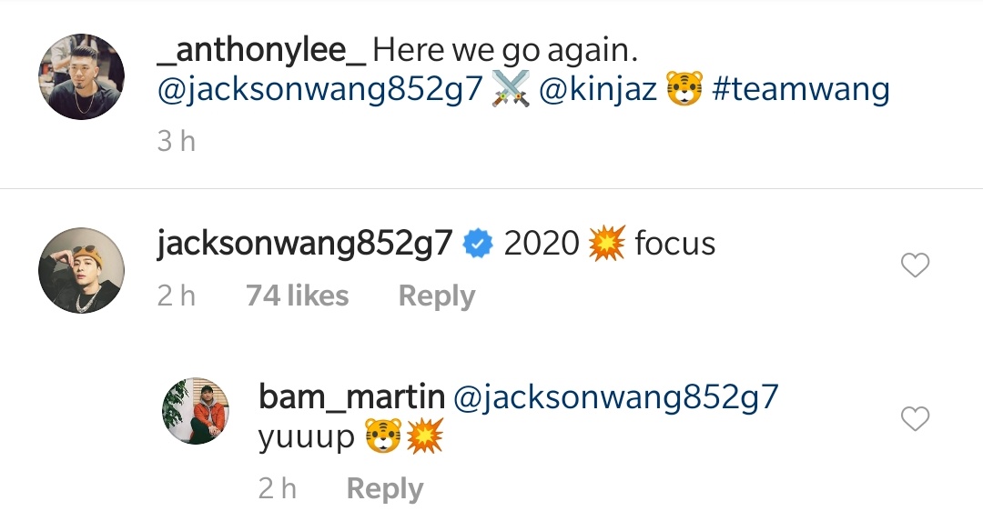
Task: View the 74 likes list
Action: [x=297, y=295]
